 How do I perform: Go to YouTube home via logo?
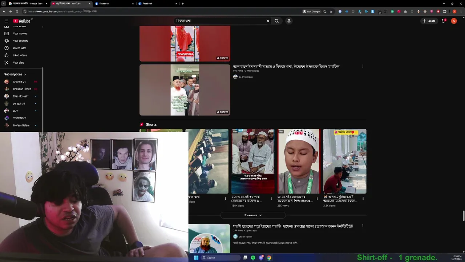tap(22, 21)
